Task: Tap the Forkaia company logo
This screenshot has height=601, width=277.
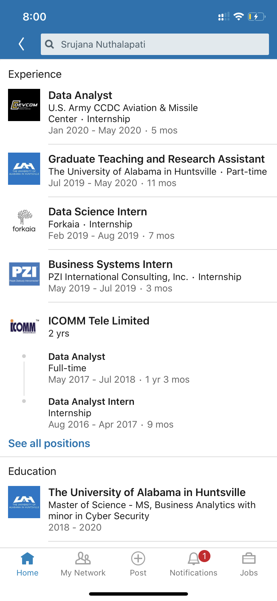Action: click(x=24, y=221)
